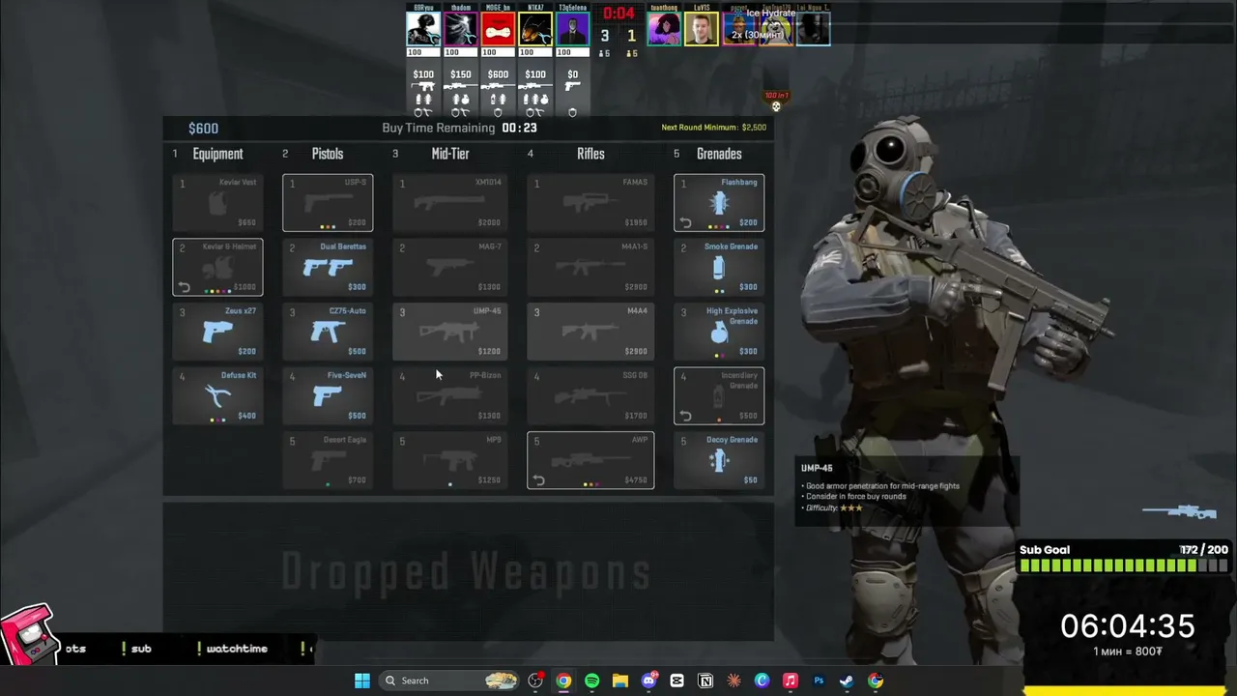
Task: Sell back the AWP
Action: point(538,480)
